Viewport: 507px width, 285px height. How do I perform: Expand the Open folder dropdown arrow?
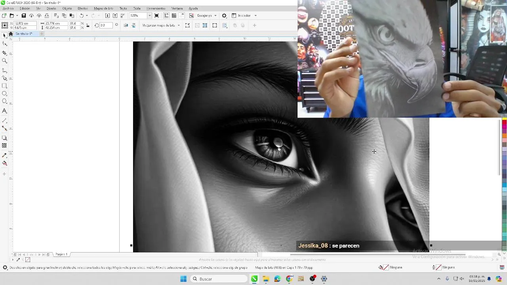coord(17,15)
